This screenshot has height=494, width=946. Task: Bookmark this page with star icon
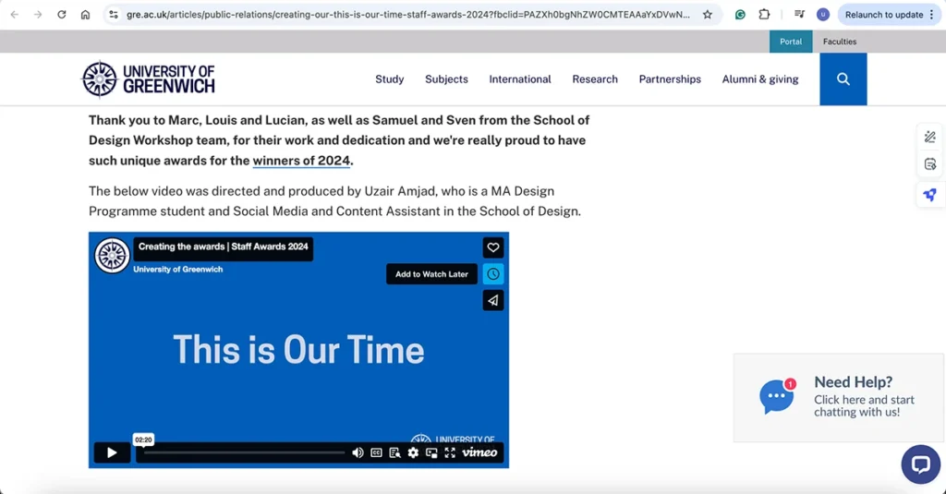708,15
